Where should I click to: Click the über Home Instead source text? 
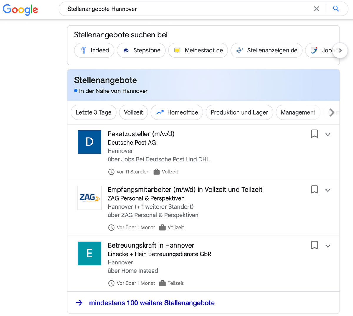click(133, 271)
